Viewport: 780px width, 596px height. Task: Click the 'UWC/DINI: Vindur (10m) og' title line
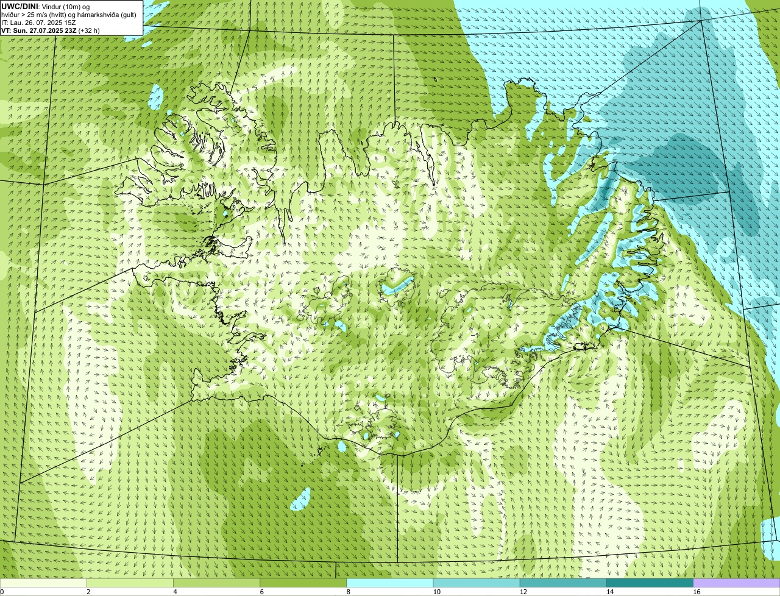click(46, 6)
